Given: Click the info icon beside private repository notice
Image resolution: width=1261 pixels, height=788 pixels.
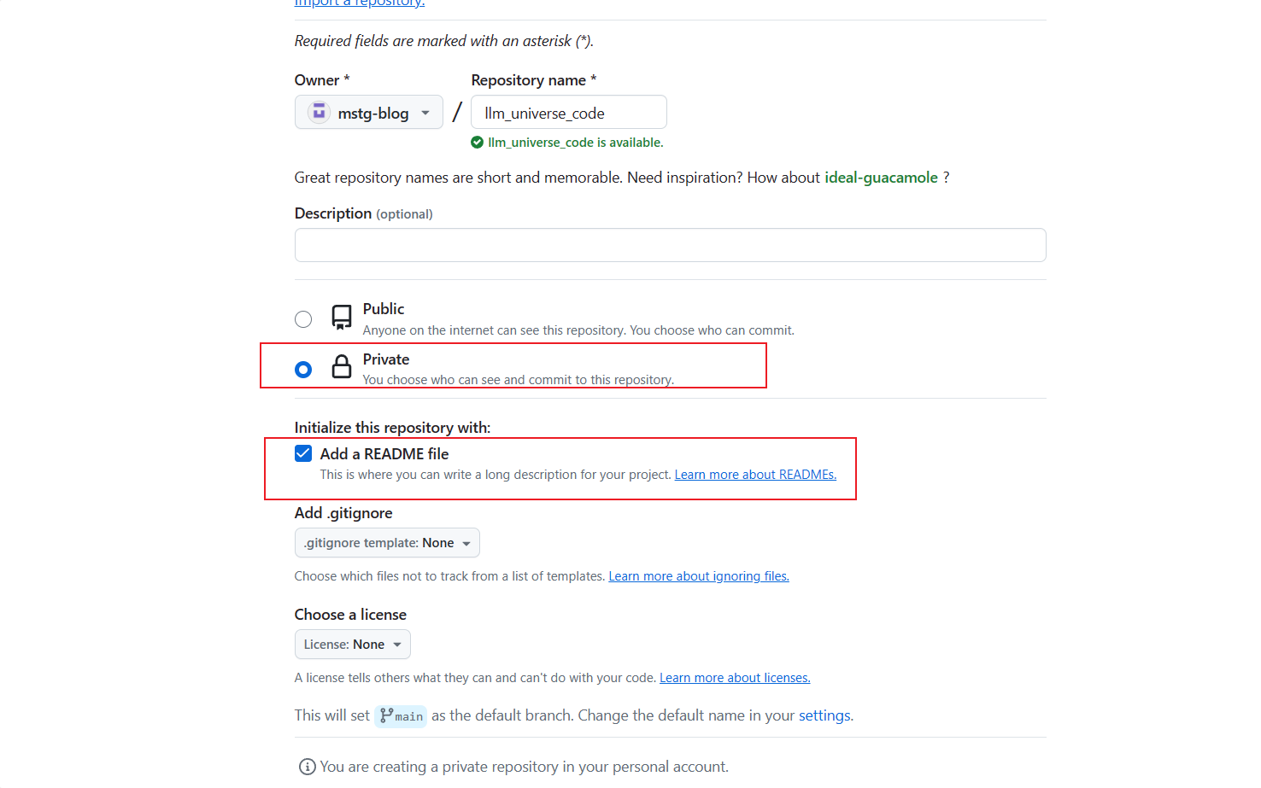Looking at the screenshot, I should tap(307, 767).
